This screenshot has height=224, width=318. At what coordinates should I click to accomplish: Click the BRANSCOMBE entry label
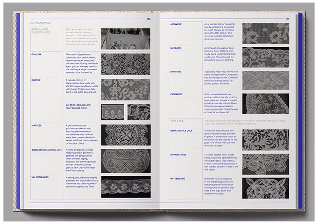(179, 154)
